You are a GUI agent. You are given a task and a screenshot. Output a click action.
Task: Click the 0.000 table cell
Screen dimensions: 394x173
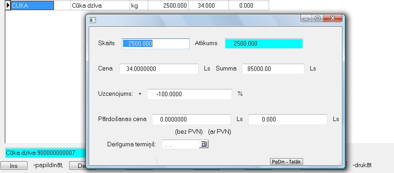pos(248,5)
